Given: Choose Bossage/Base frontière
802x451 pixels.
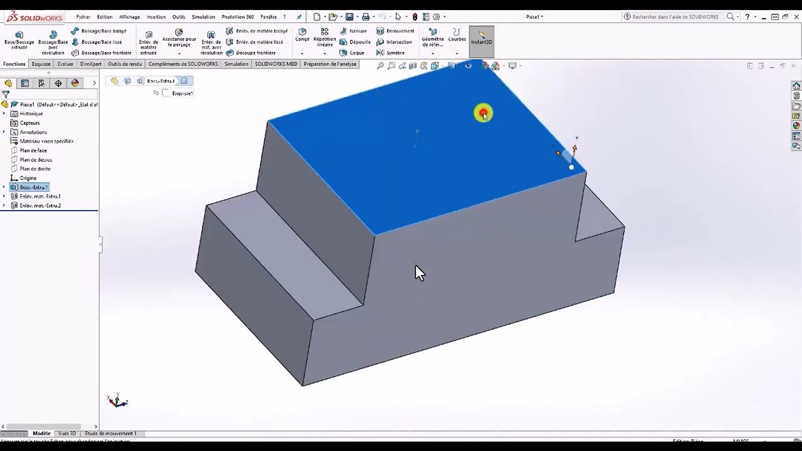Looking at the screenshot, I should coord(102,53).
